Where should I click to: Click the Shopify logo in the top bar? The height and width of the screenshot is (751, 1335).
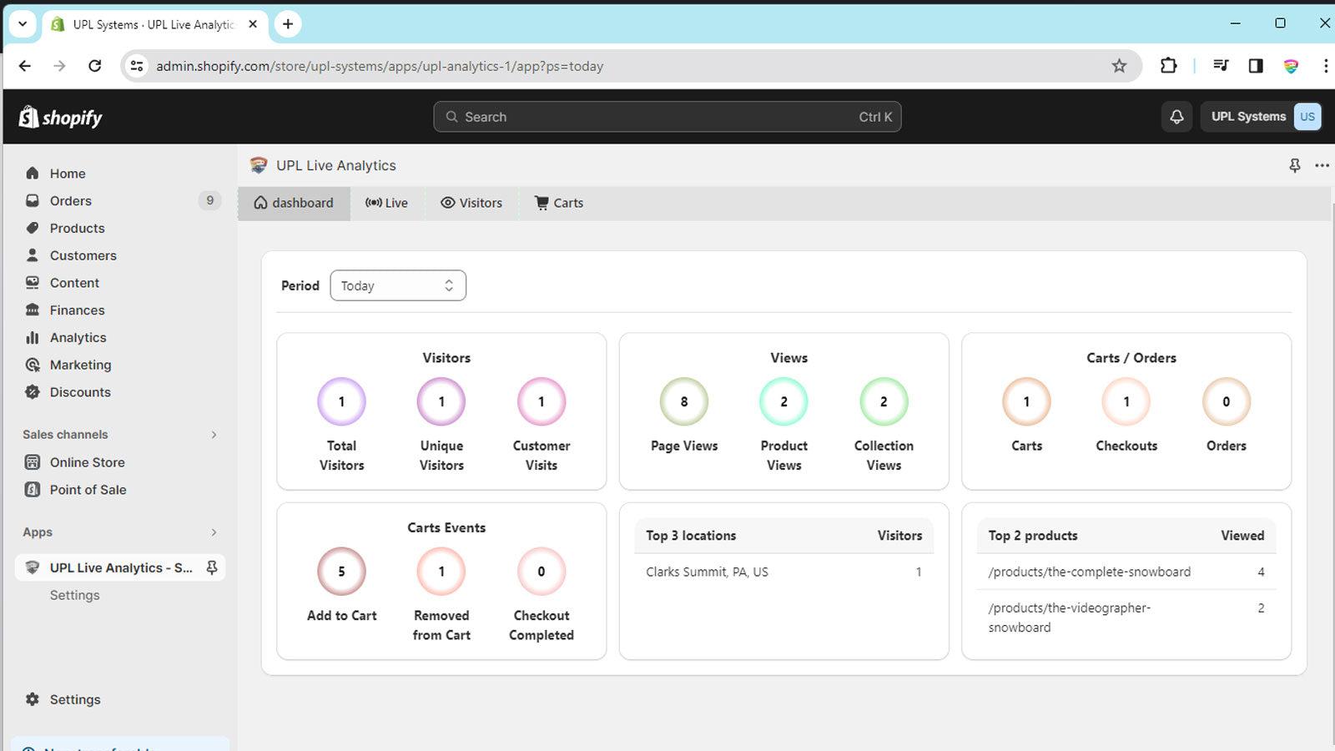pos(58,117)
